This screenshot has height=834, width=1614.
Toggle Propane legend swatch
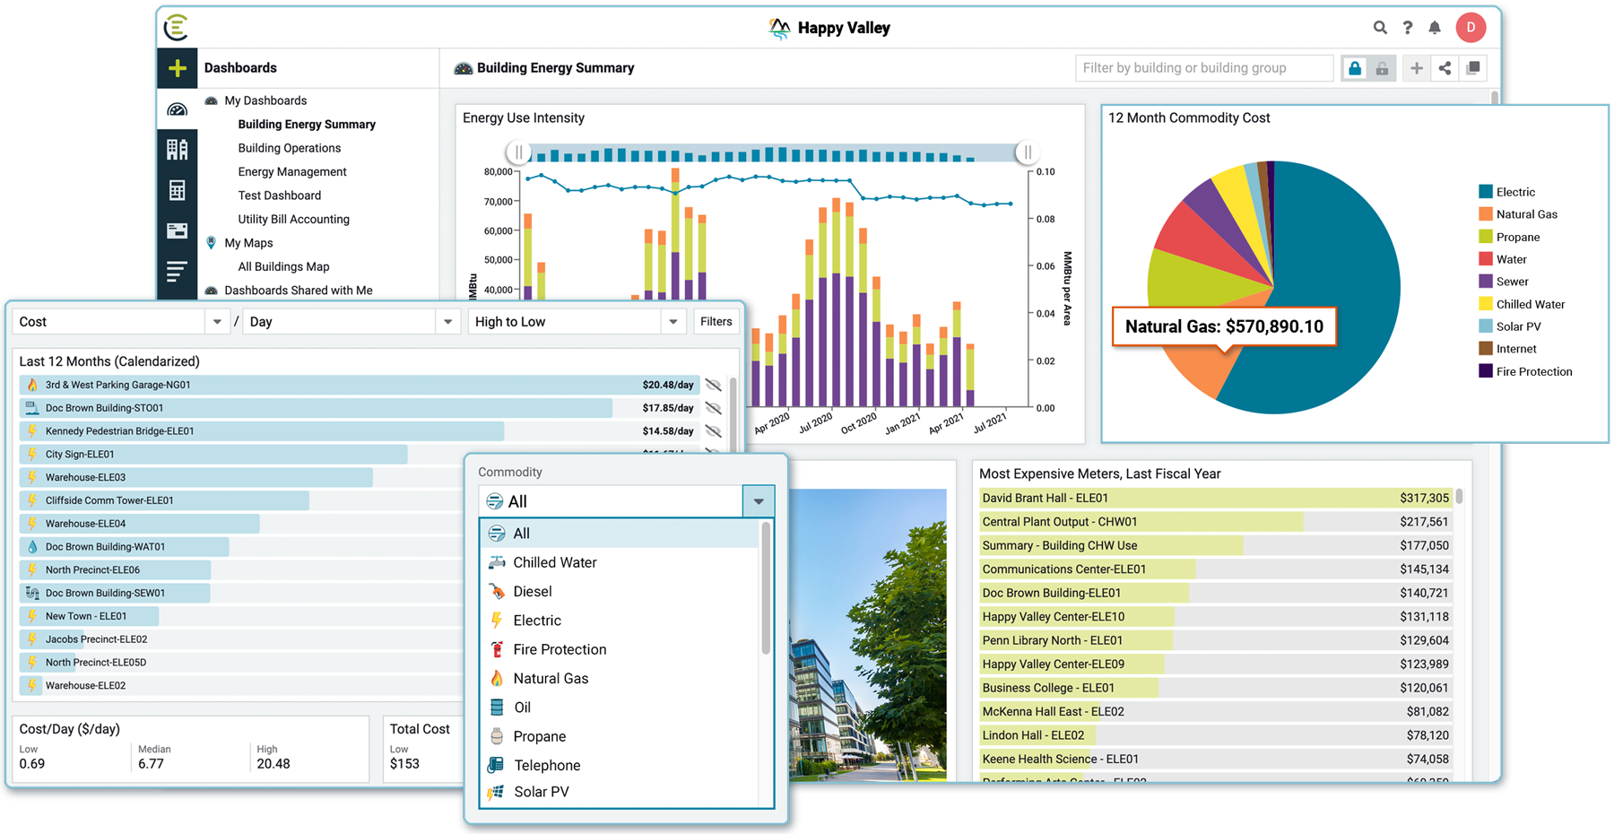pos(1486,237)
